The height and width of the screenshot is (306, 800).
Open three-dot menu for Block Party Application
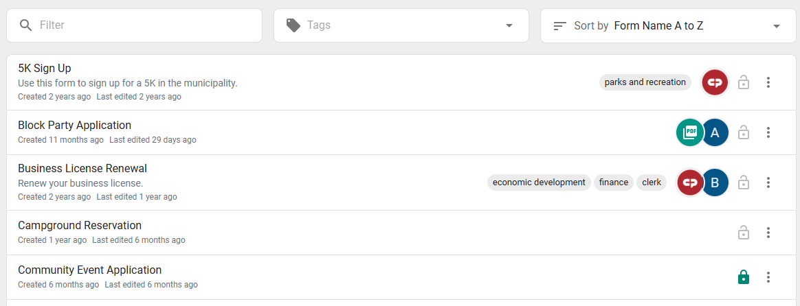tap(768, 132)
